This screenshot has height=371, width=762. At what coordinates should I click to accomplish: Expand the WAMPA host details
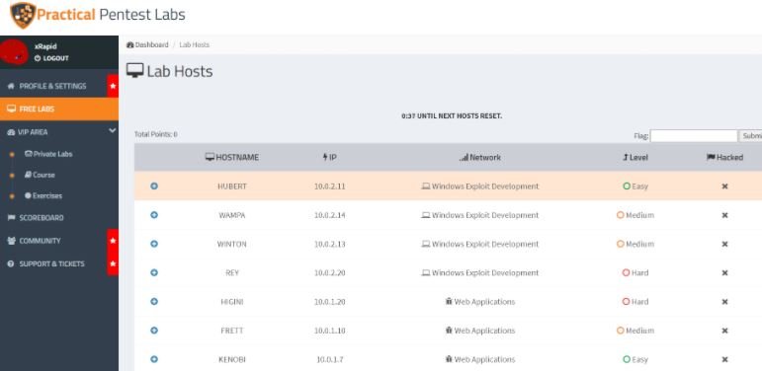click(x=154, y=215)
